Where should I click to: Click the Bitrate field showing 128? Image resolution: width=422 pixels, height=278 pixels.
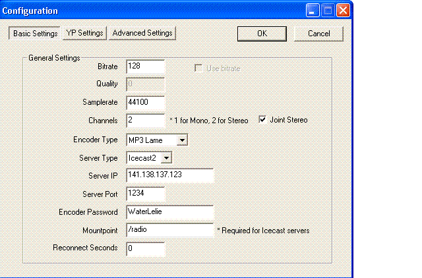coord(145,67)
